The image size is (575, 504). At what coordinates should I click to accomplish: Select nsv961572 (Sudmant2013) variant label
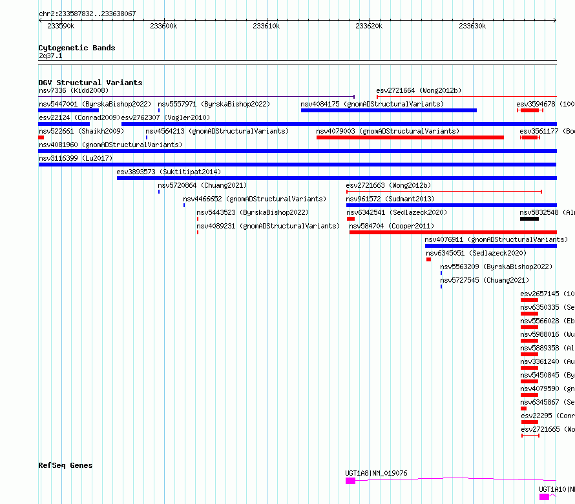(390, 199)
